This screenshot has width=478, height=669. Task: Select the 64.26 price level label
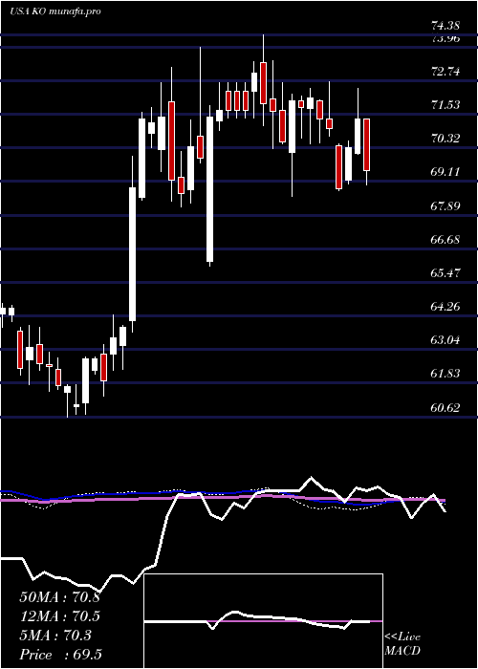[445, 307]
